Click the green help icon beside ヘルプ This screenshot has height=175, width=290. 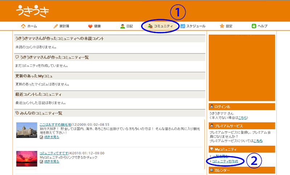(x=254, y=26)
